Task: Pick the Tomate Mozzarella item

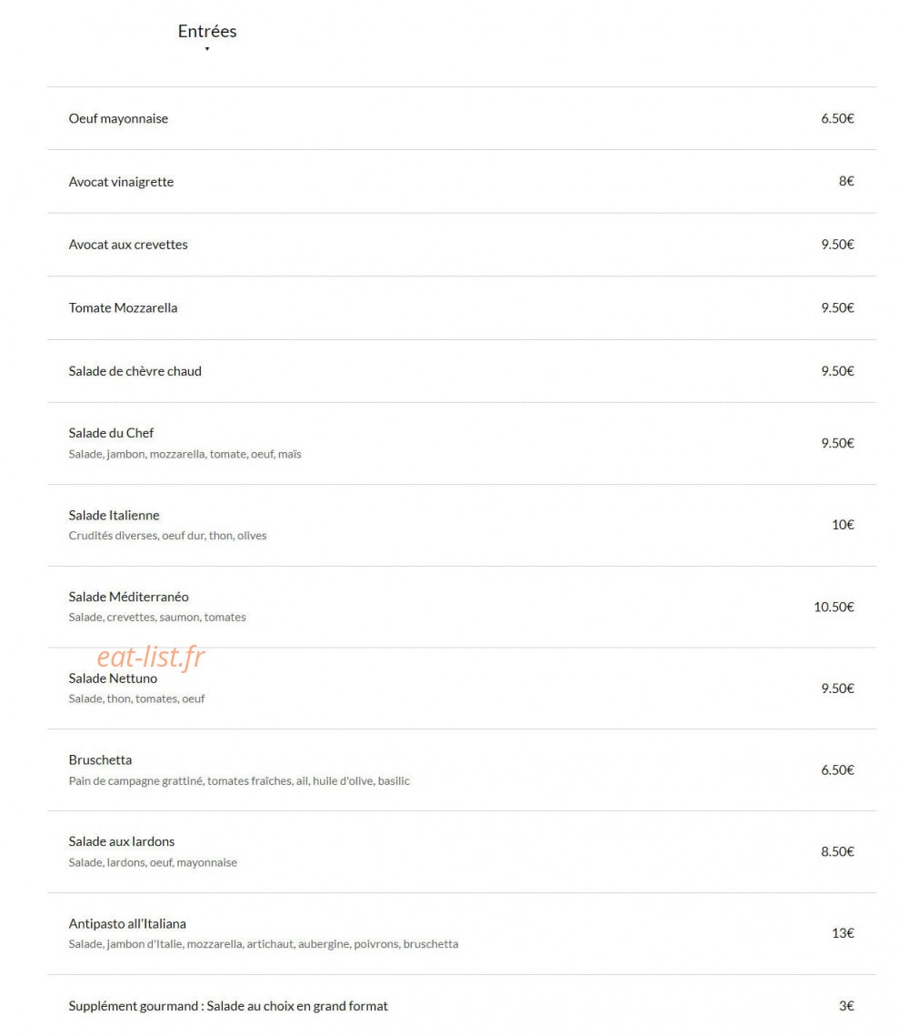Action: [x=123, y=308]
